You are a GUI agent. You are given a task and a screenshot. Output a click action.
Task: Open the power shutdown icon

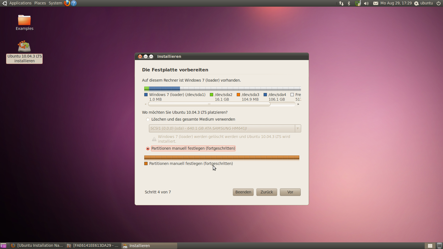[x=439, y=3]
